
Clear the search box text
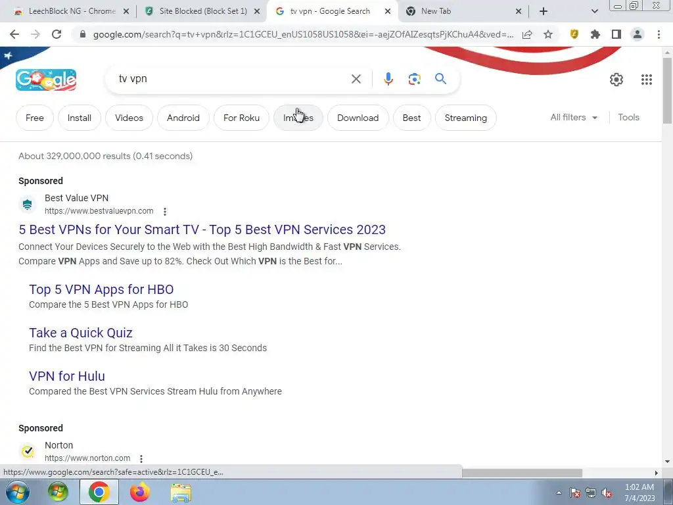click(356, 79)
